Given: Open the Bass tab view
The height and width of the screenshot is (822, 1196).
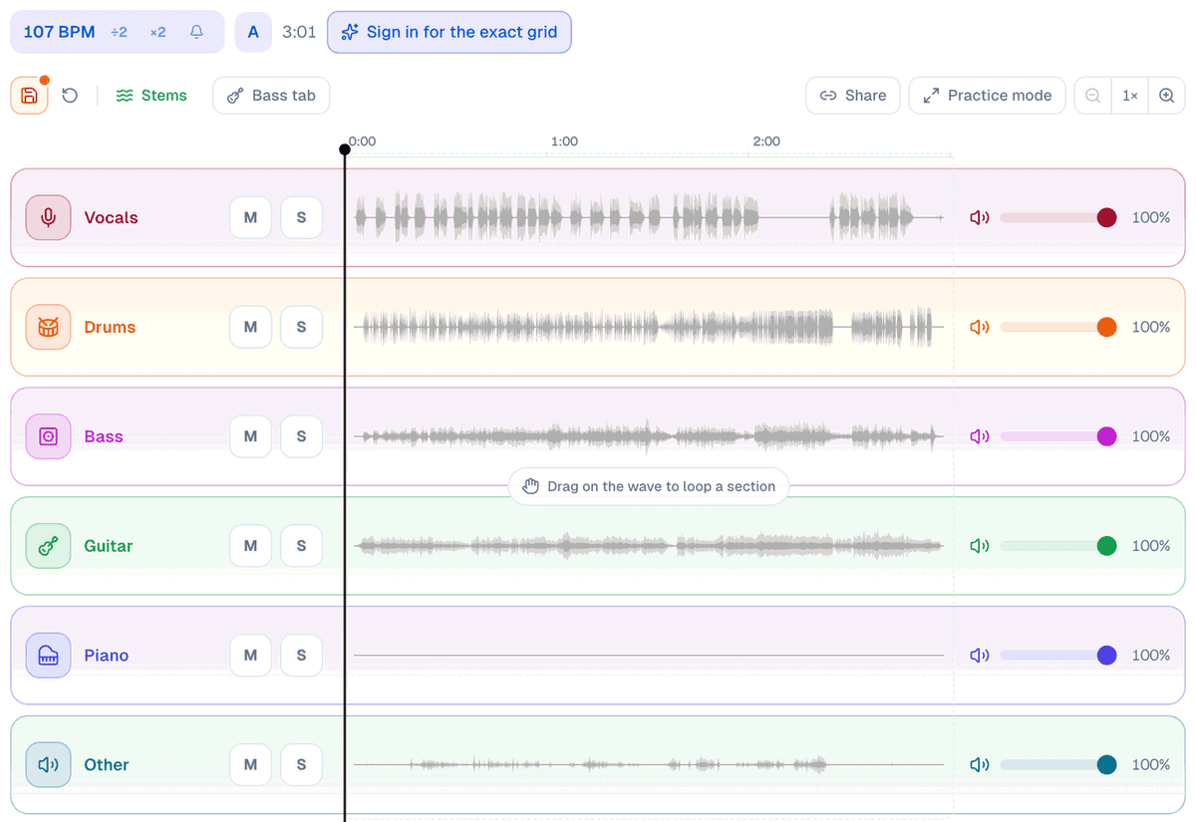Looking at the screenshot, I should pos(271,96).
